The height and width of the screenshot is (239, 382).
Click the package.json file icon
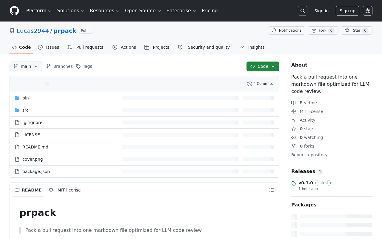pos(17,171)
